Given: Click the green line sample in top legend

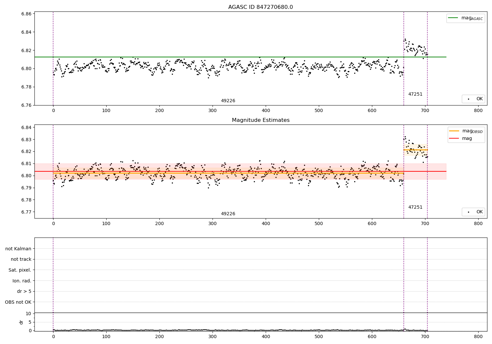Looking at the screenshot, I should 453,18.
